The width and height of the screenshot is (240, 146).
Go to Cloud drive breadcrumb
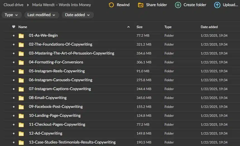point(13,5)
